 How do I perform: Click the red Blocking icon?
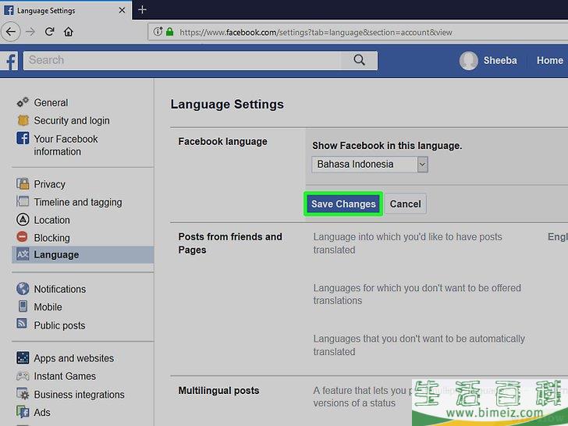[22, 237]
